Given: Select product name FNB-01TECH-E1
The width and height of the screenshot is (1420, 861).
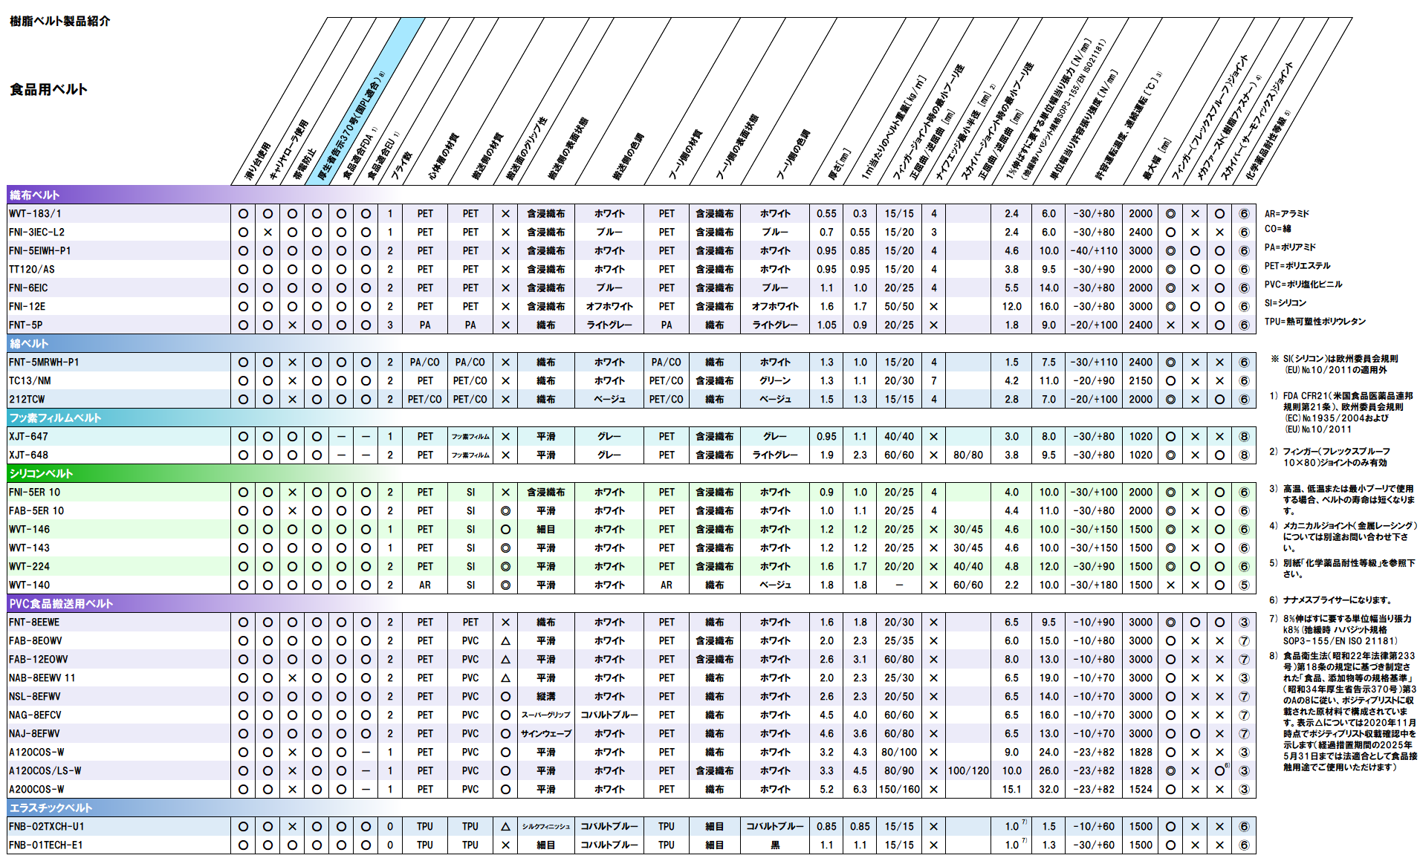Looking at the screenshot, I should (46, 845).
